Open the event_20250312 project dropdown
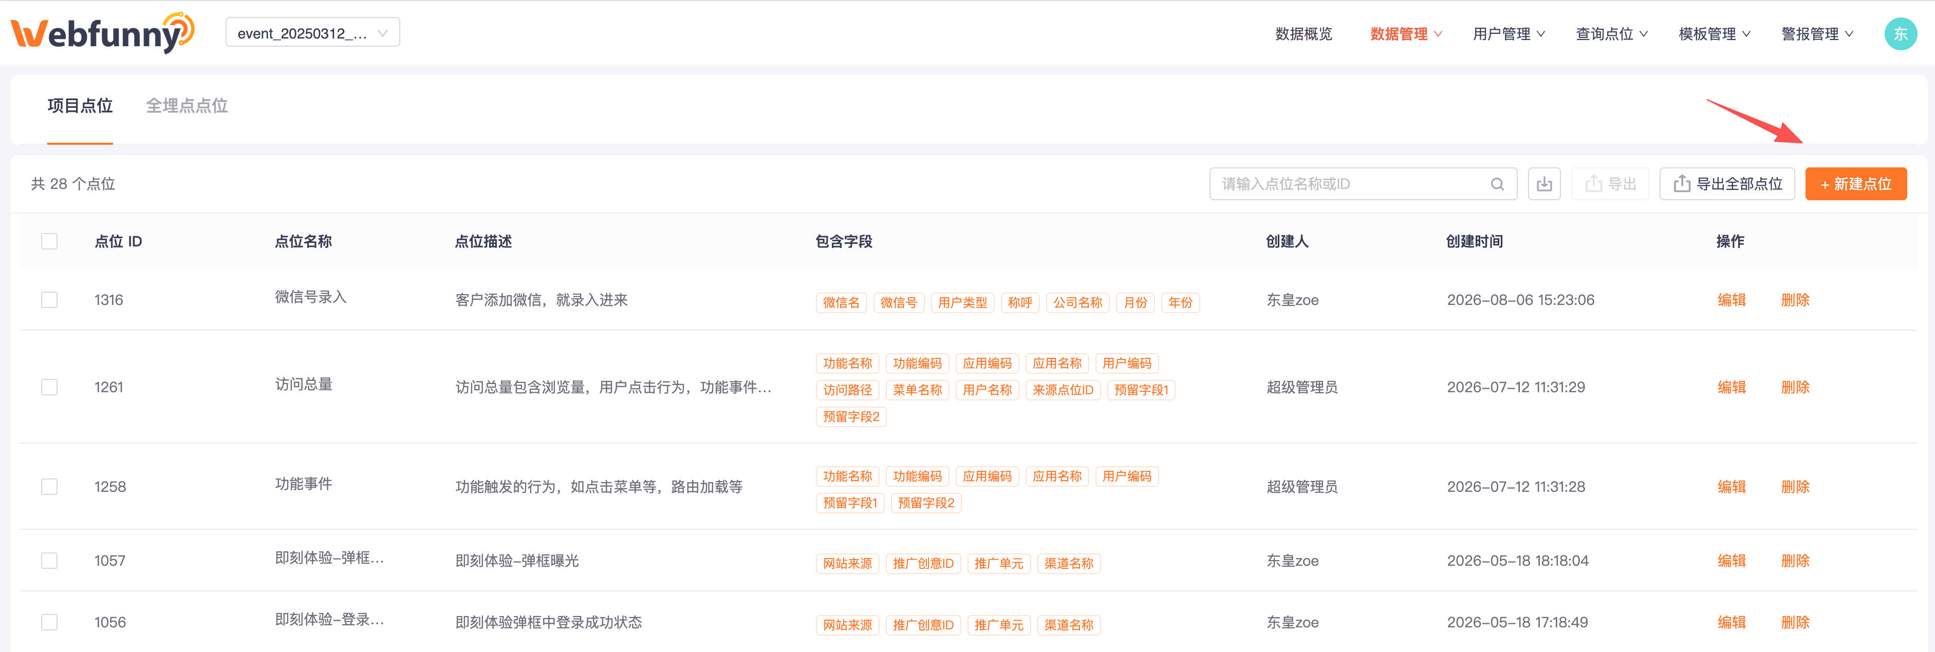1935x652 pixels. (x=312, y=33)
